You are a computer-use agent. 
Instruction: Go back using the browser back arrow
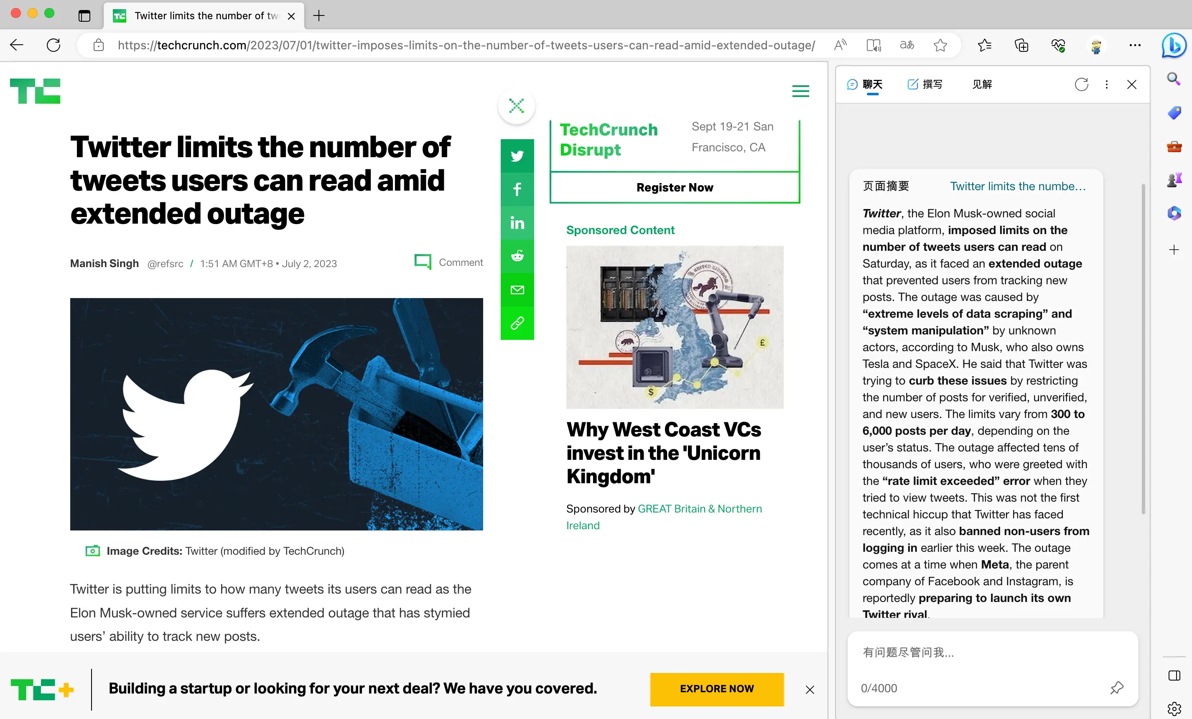[x=17, y=45]
